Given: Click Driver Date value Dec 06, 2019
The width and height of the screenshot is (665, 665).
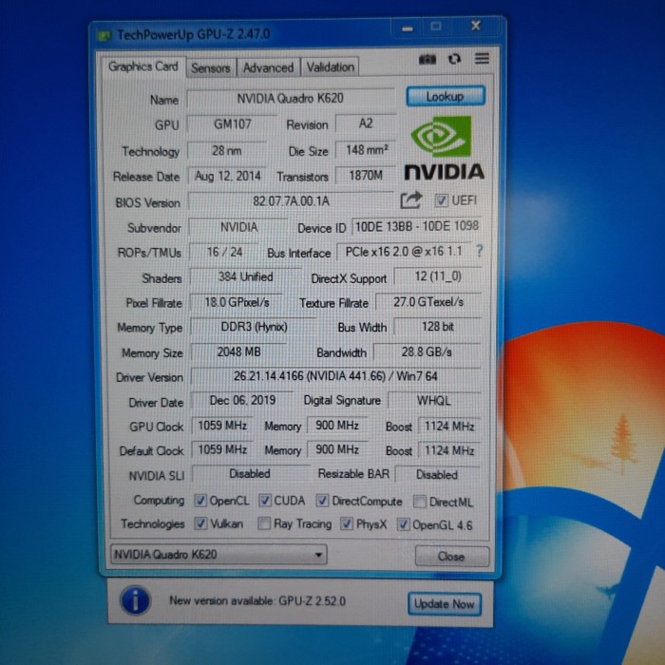Looking at the screenshot, I should (x=242, y=400).
